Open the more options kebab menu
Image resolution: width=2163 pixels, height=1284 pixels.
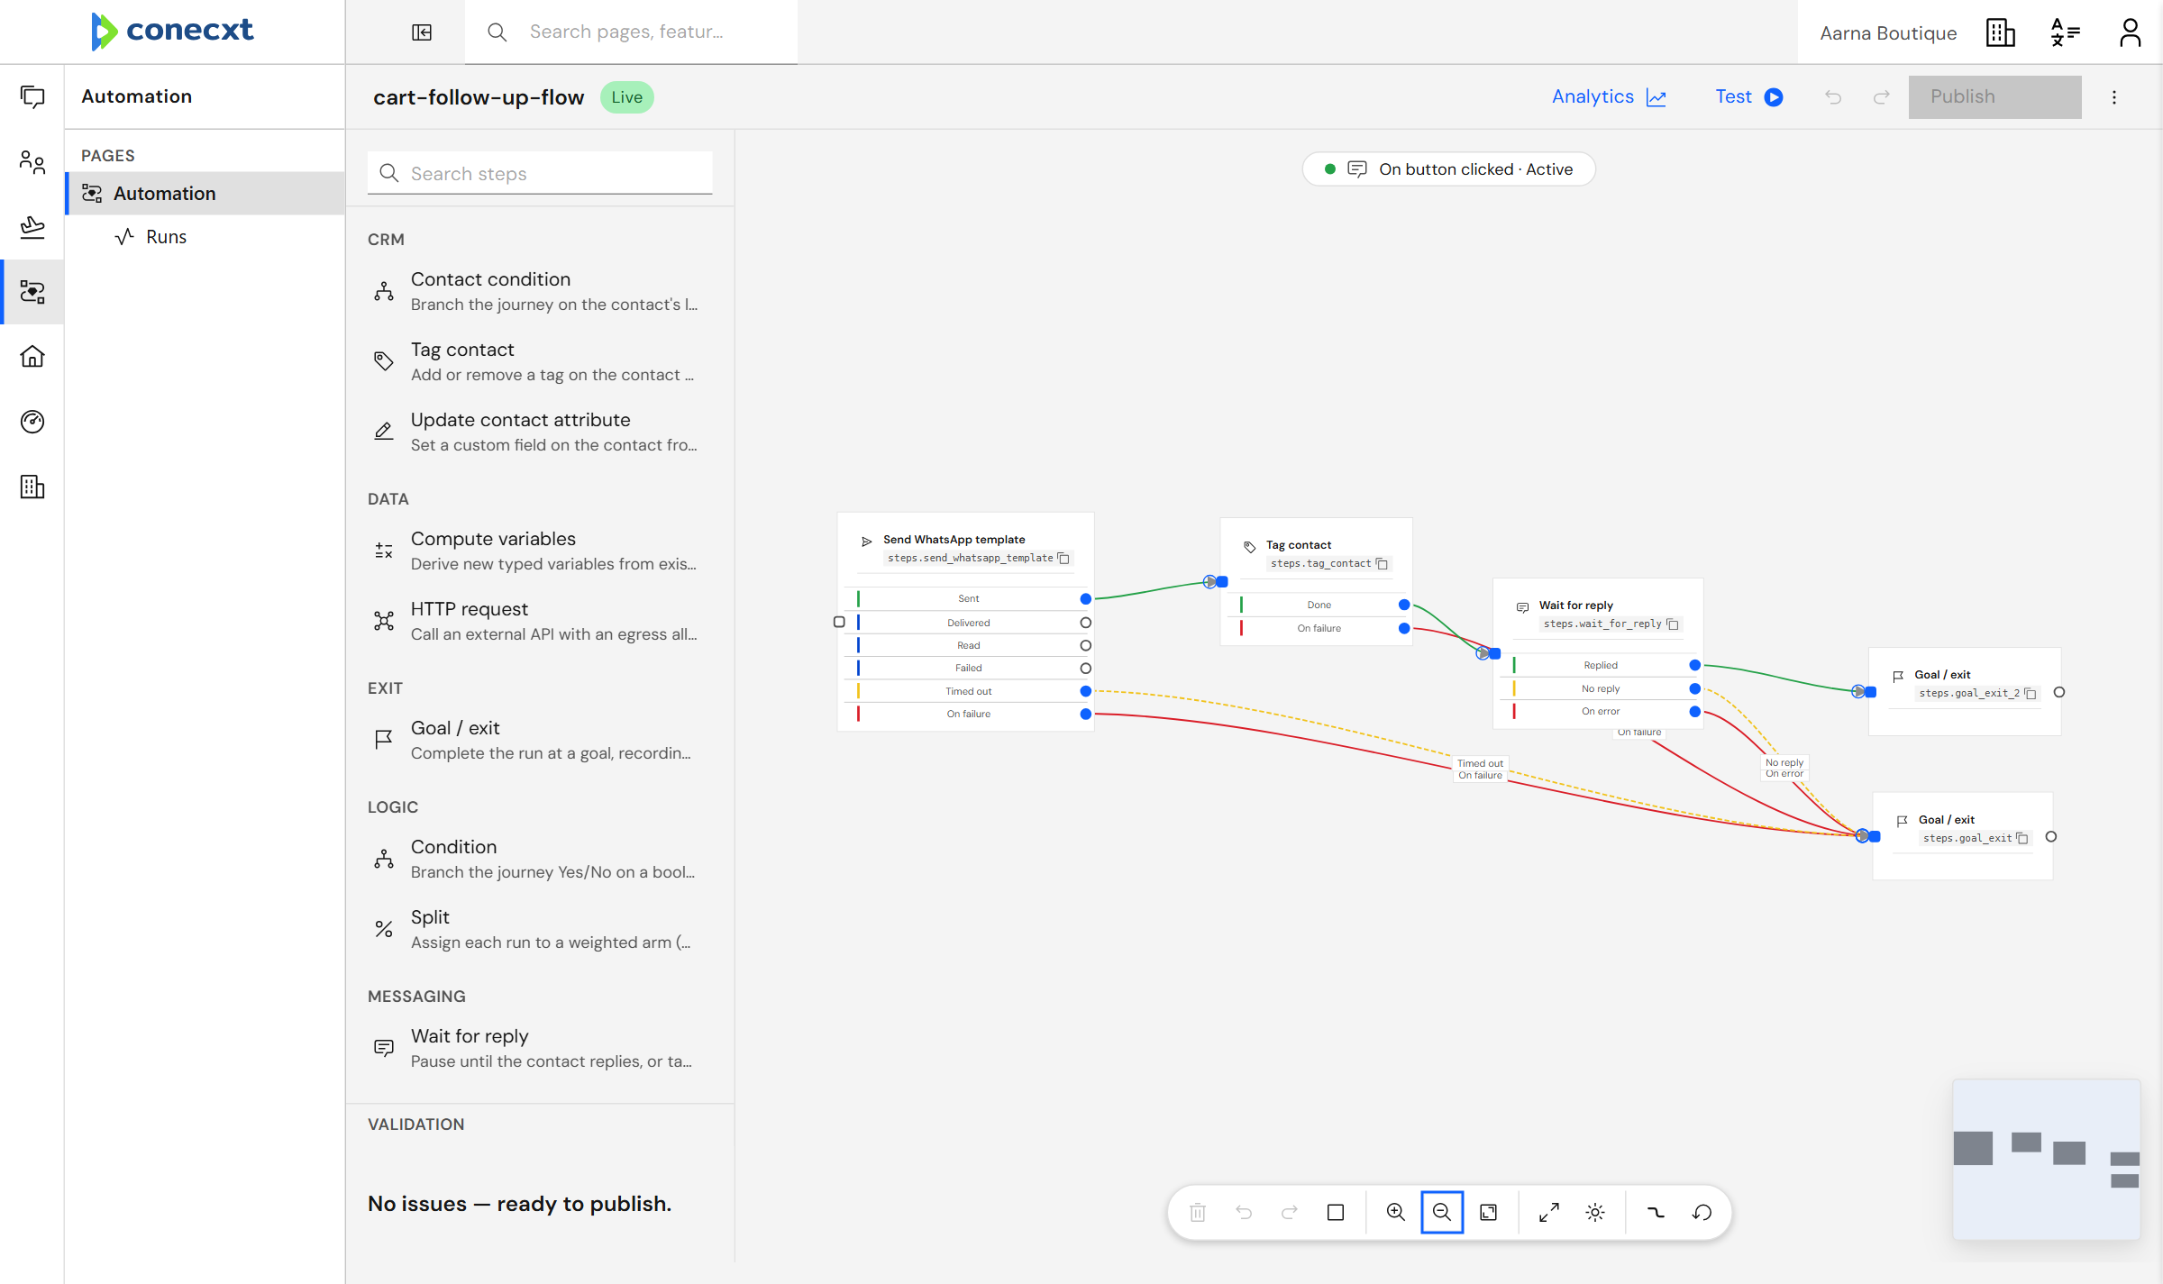coord(2114,97)
